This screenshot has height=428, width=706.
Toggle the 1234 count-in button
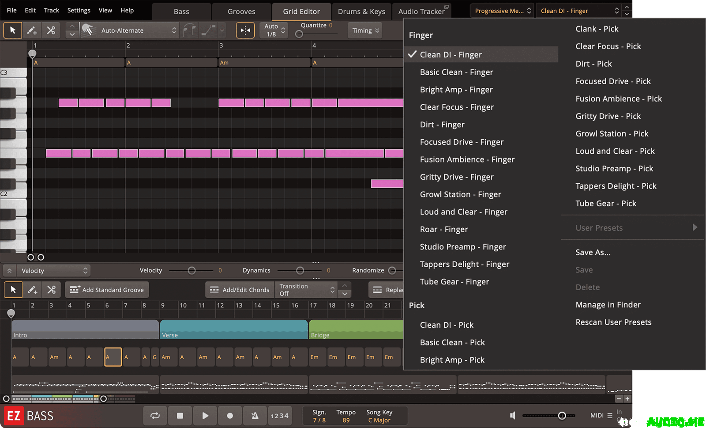[279, 416]
